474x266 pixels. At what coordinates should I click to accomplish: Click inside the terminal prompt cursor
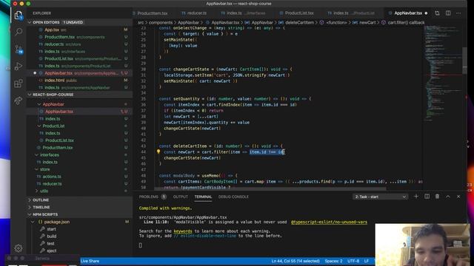click(140, 245)
